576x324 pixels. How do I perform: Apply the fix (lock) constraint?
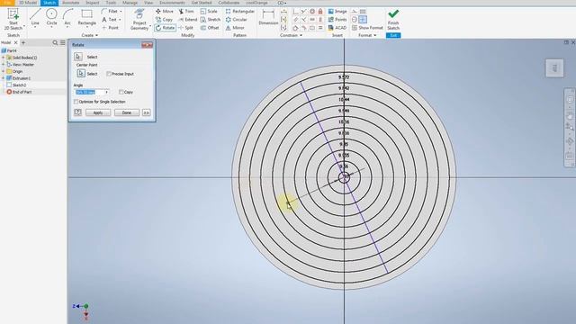point(320,12)
